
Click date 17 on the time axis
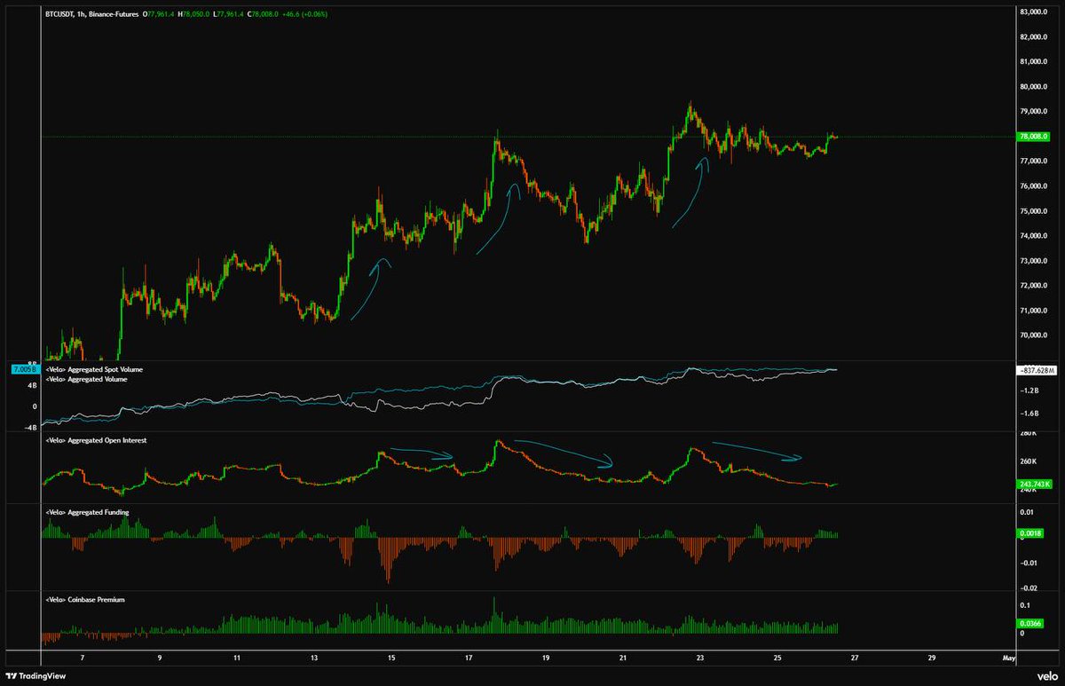pyautogui.click(x=469, y=658)
